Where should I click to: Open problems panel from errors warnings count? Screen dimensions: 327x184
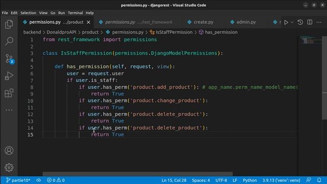[56, 180]
